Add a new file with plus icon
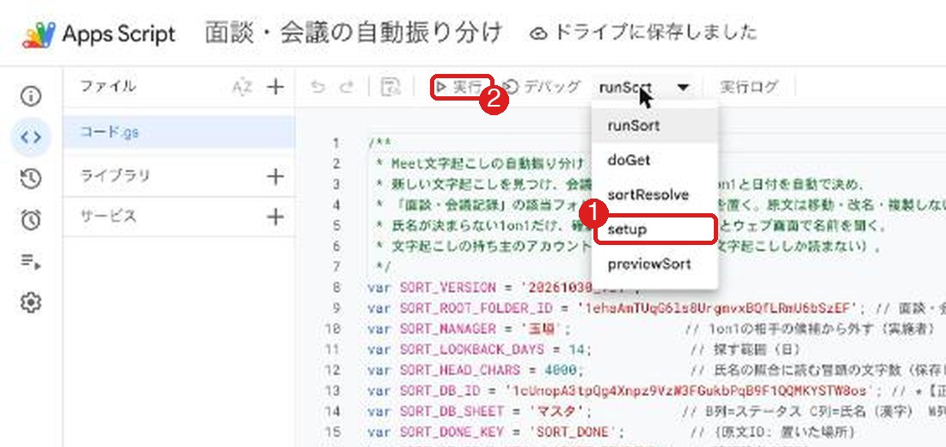The width and height of the screenshot is (946, 447). (275, 88)
